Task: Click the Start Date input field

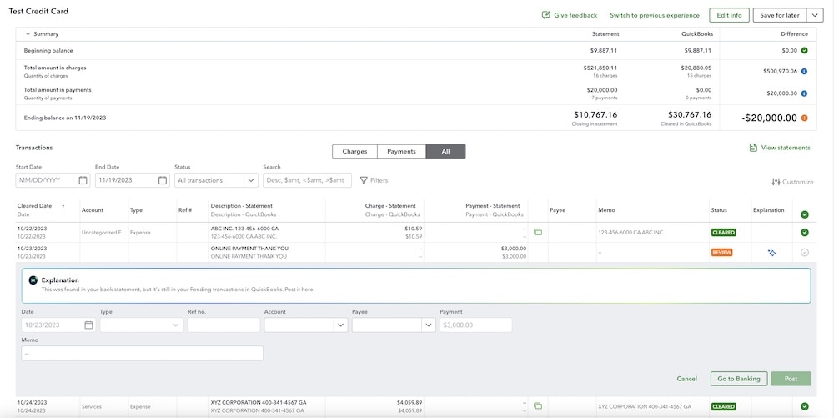Action: tap(53, 180)
